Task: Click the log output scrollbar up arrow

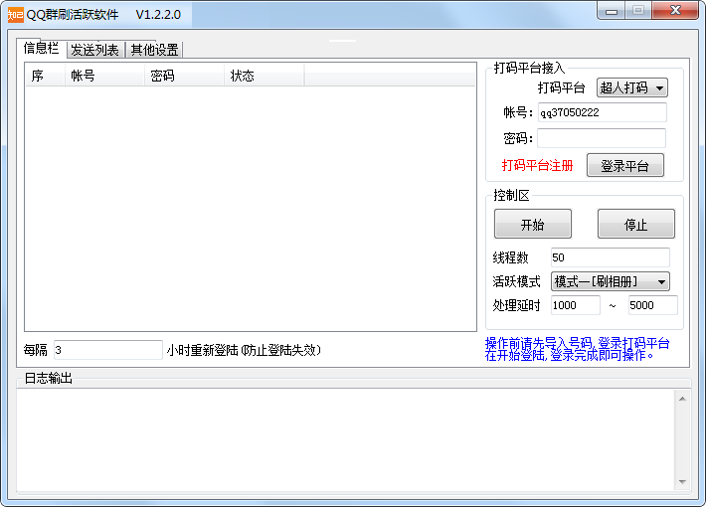Action: click(682, 399)
